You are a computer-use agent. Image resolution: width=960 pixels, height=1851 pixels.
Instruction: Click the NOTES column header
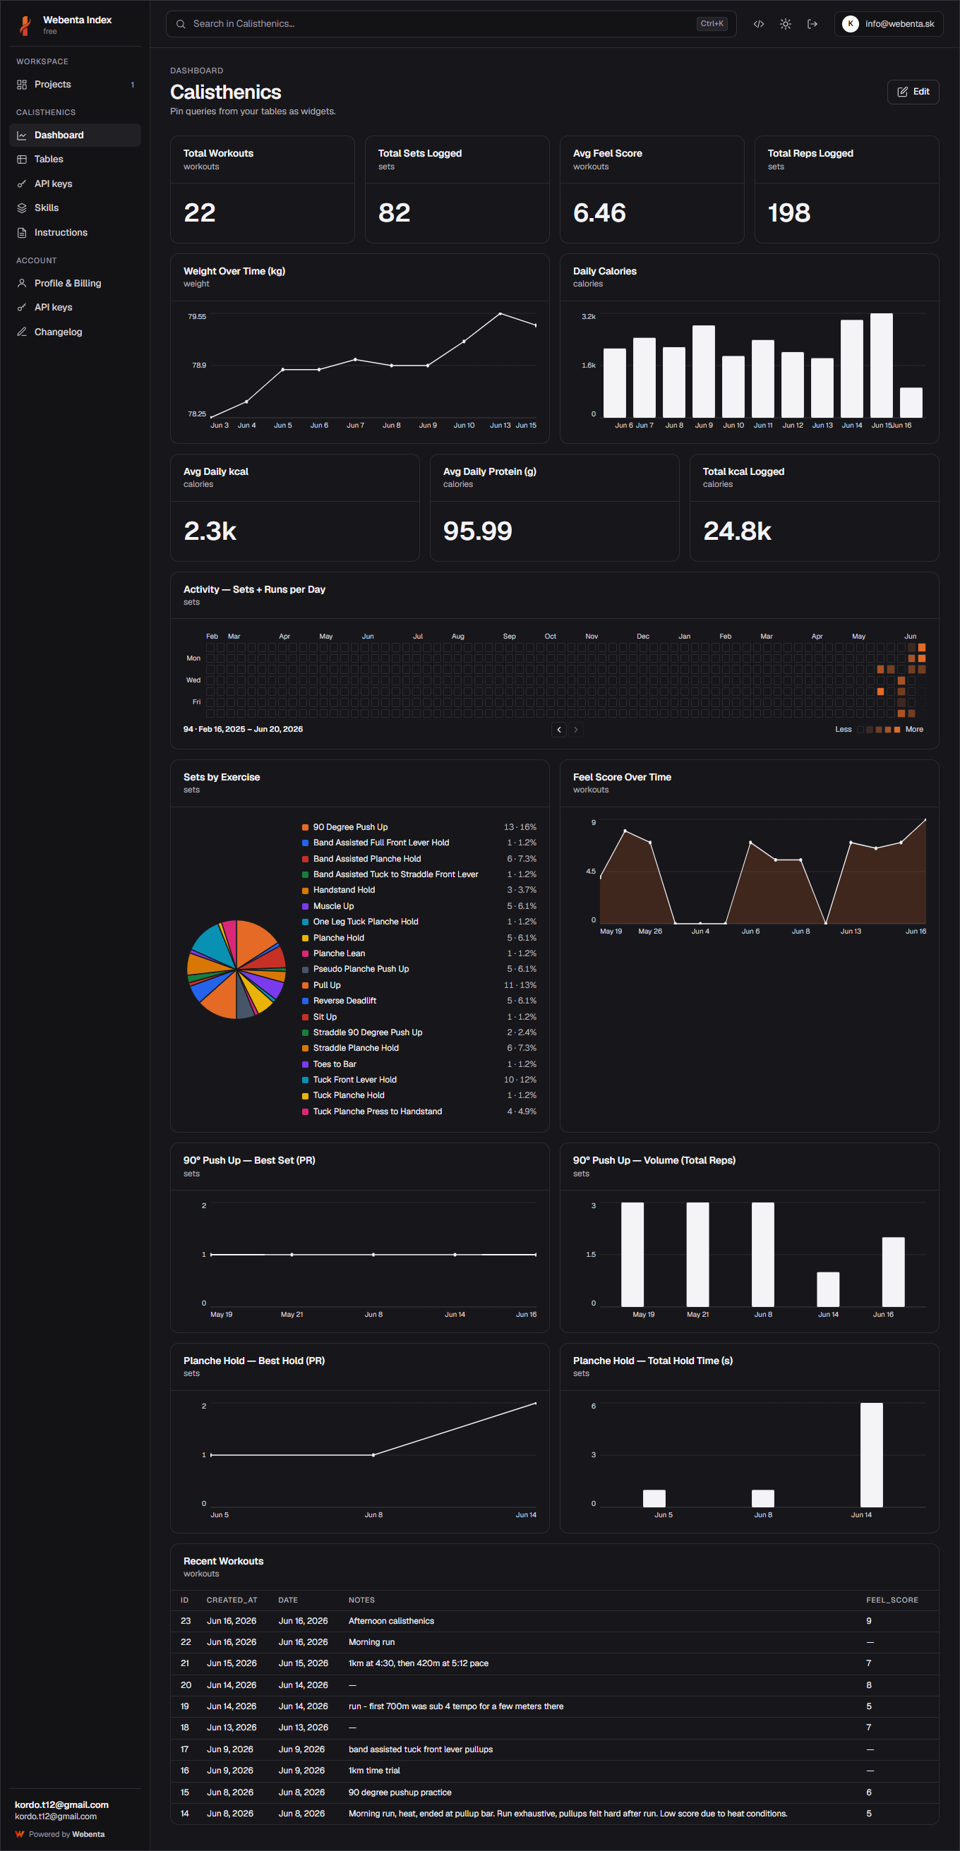pos(361,1600)
